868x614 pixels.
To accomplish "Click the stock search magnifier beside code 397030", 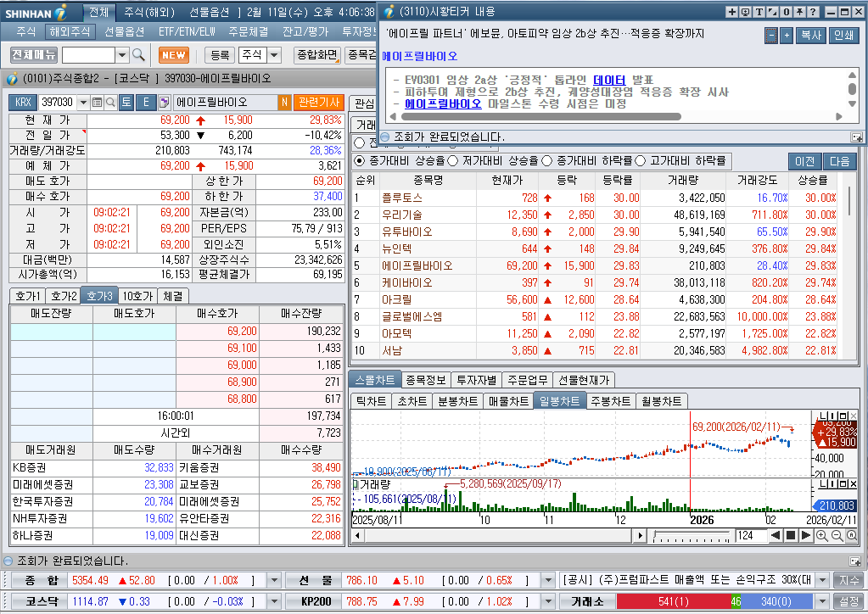I will [x=110, y=103].
